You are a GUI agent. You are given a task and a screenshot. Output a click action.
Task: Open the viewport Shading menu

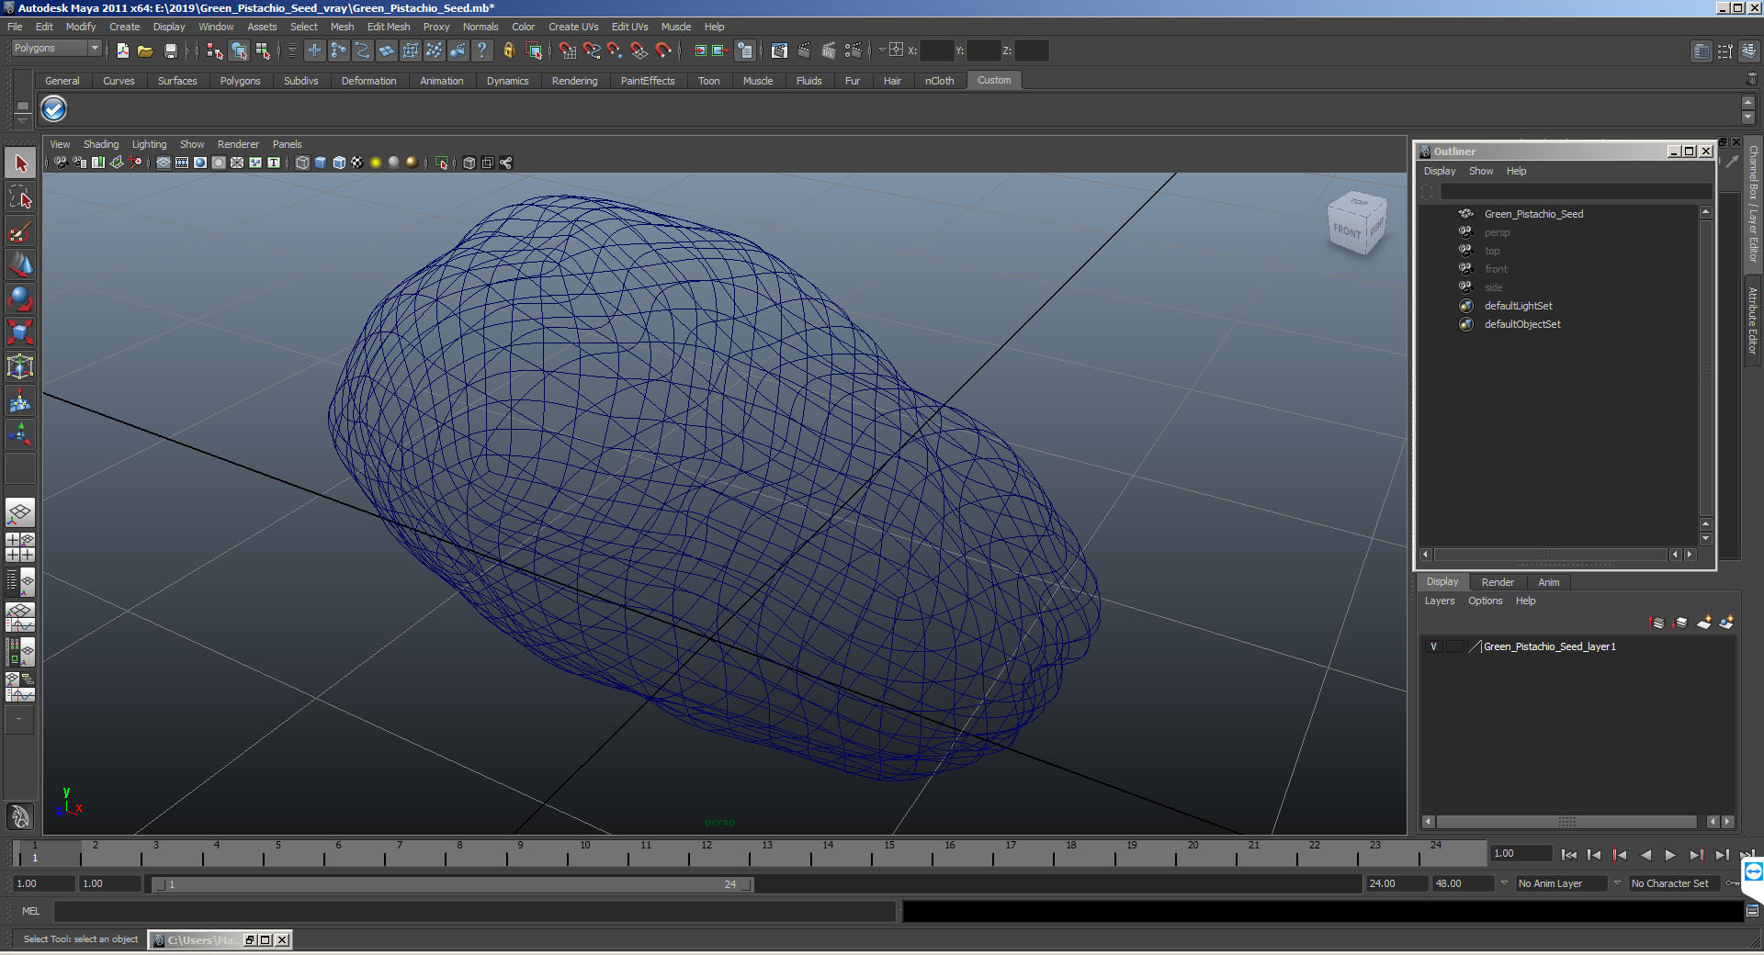tap(101, 144)
